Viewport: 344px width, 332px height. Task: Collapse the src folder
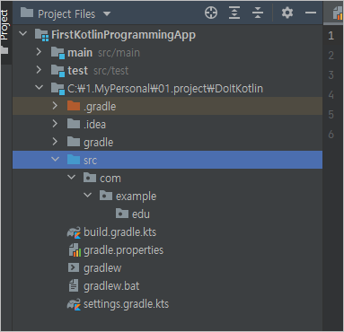55,159
